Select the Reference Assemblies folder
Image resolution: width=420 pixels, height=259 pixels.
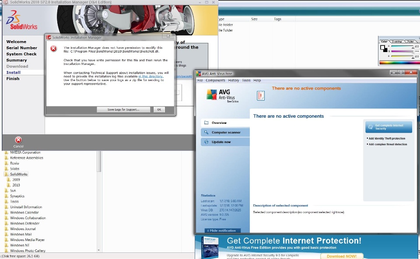pos(27,158)
